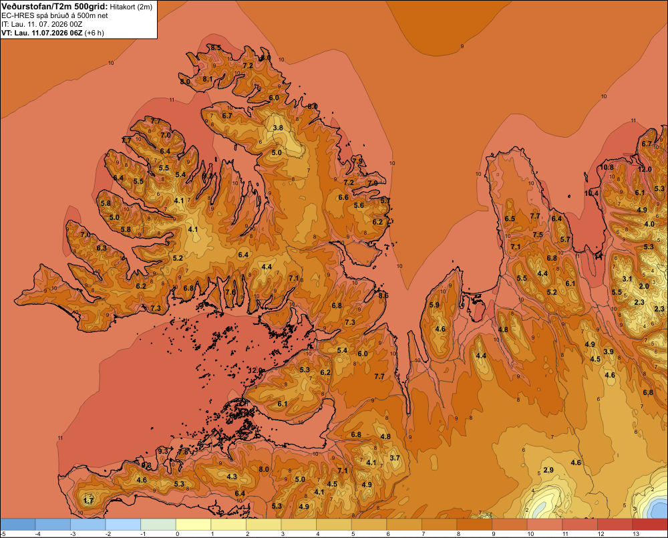Click the legend swatch between 3 and 4
The image size is (668, 538).
[x=299, y=525]
